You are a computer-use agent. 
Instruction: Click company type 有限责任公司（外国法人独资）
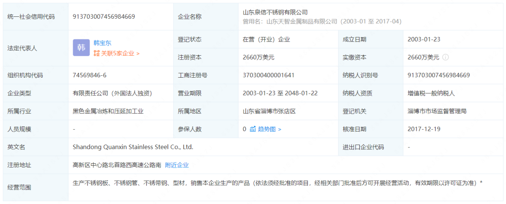(112, 94)
